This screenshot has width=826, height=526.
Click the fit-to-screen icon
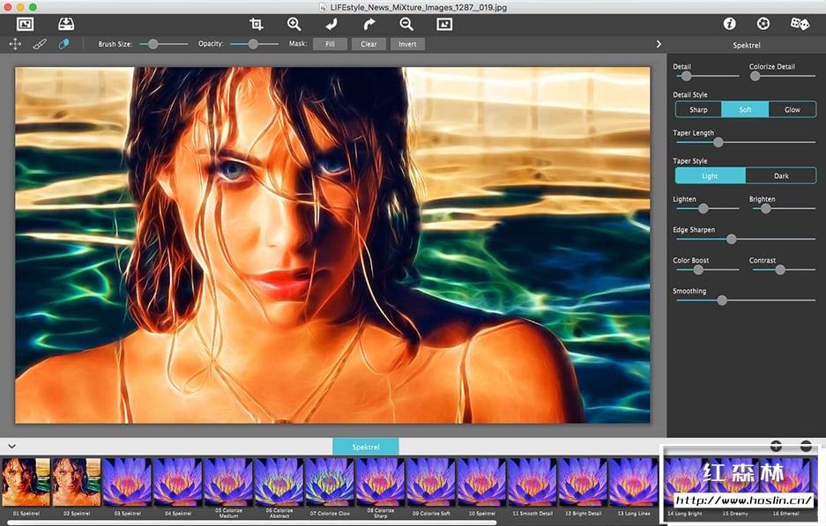click(x=444, y=24)
